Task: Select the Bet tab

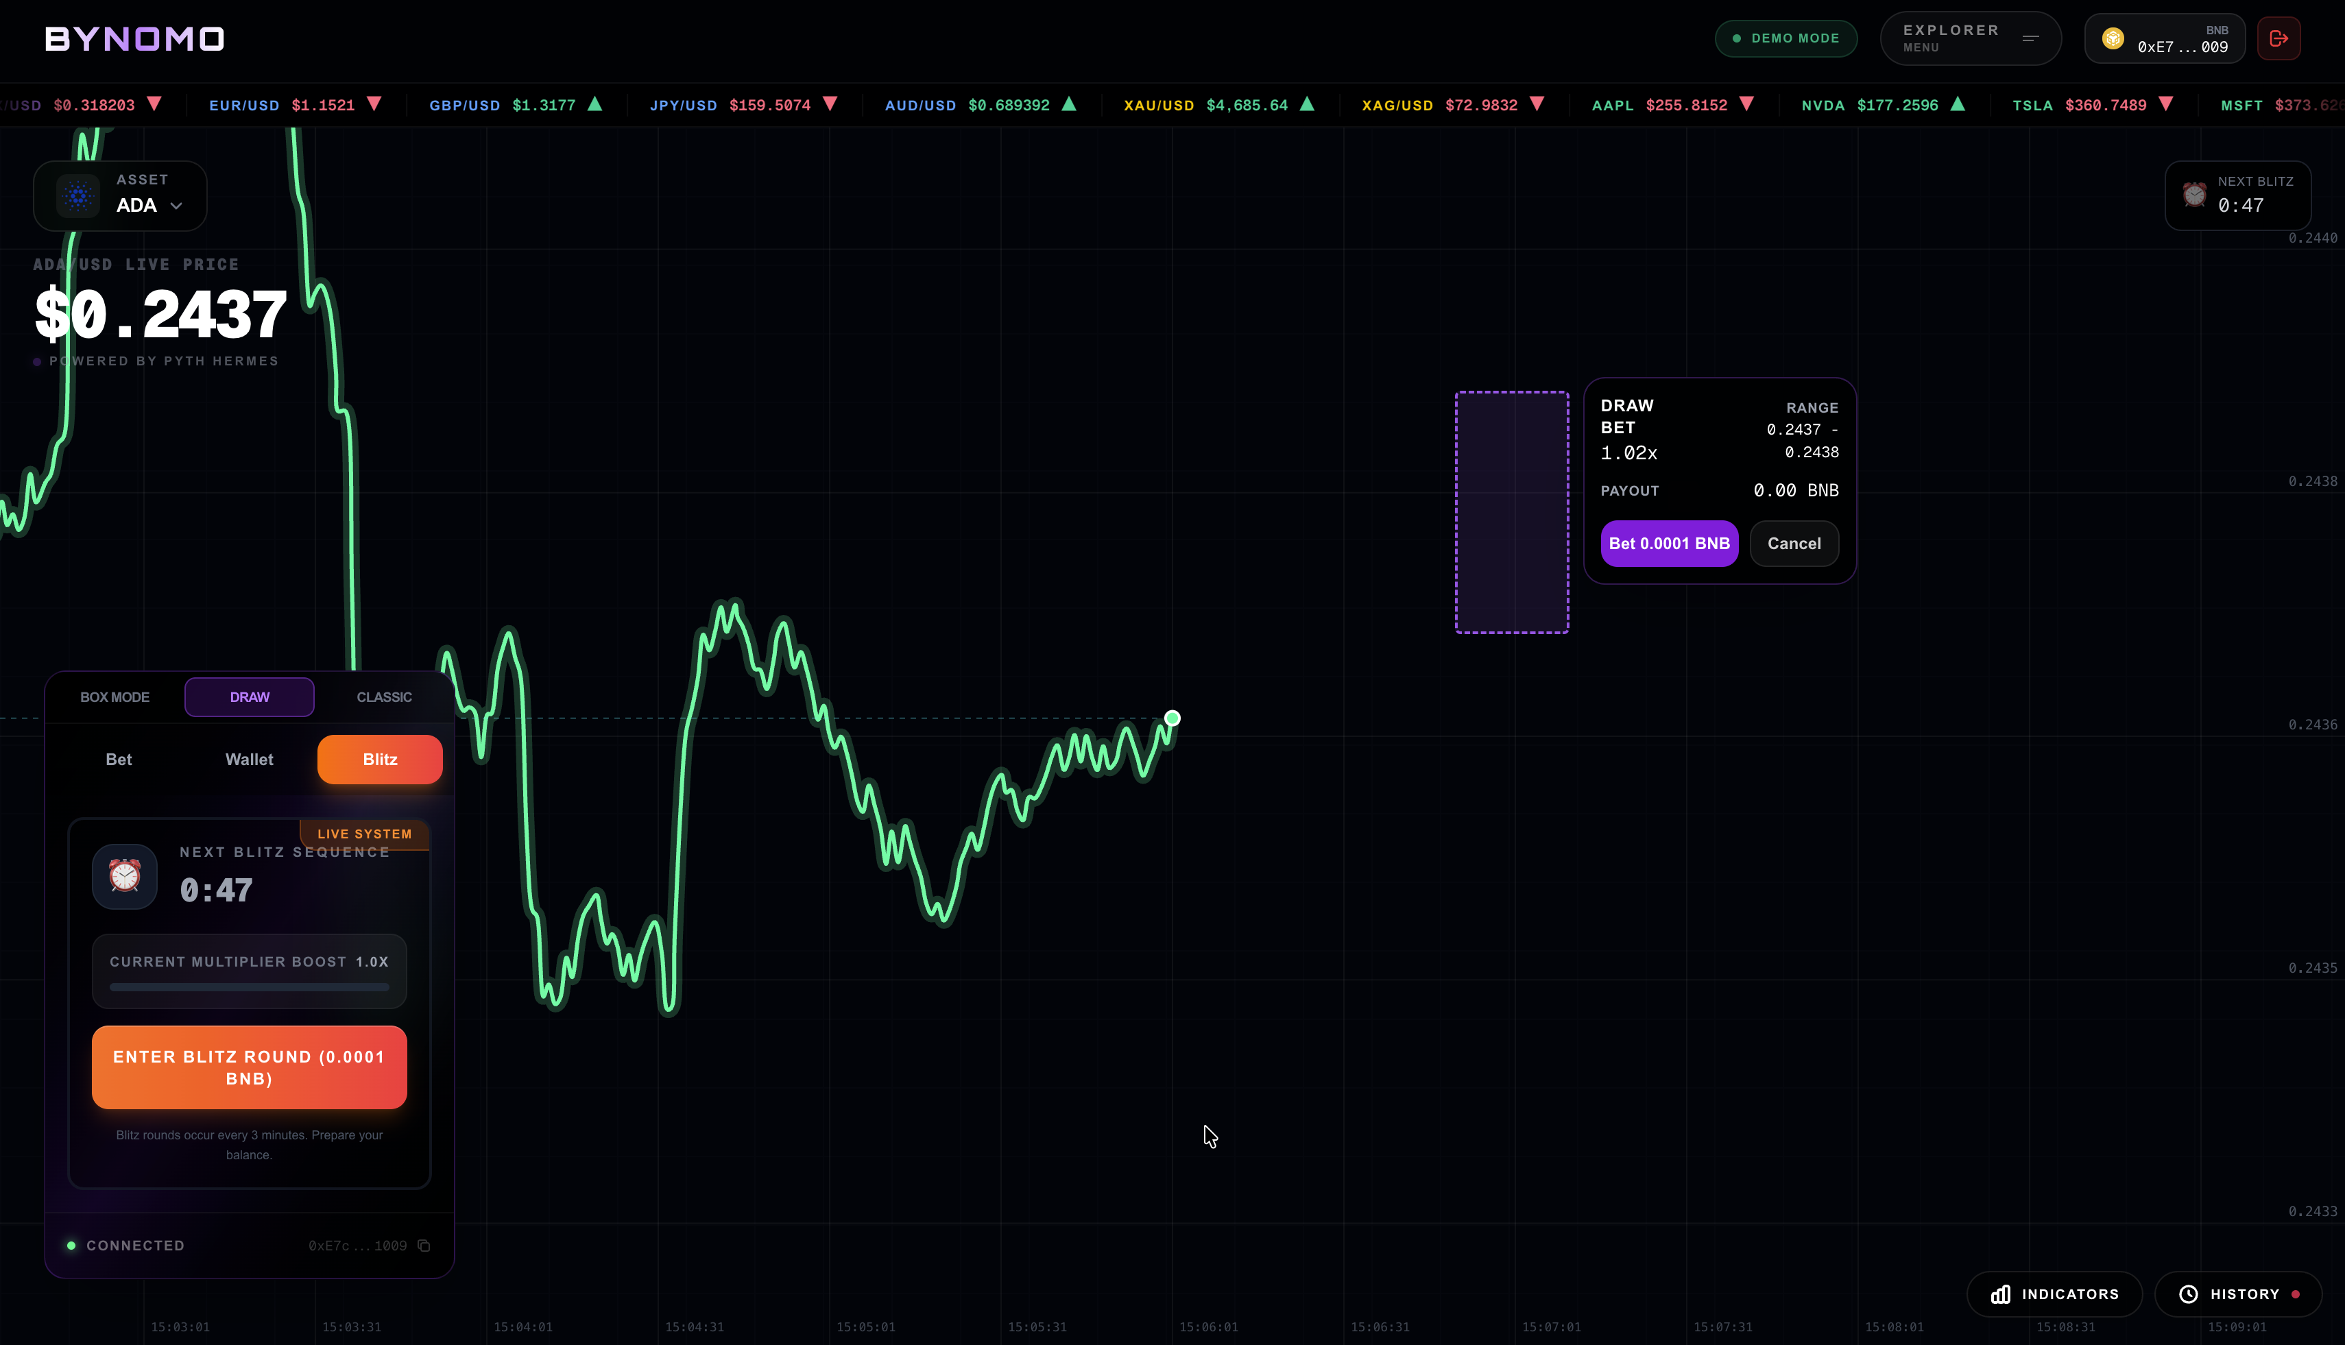Action: [x=119, y=760]
